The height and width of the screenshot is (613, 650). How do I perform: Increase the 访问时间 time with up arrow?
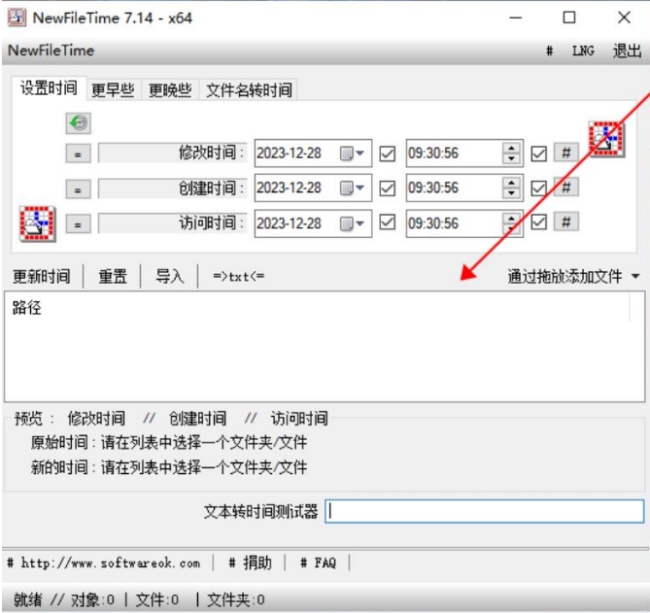511,218
